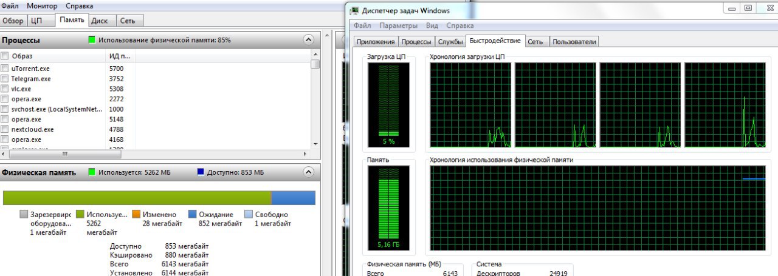Toggle the select-all checkbox beside 'Образ'

[x=5, y=56]
